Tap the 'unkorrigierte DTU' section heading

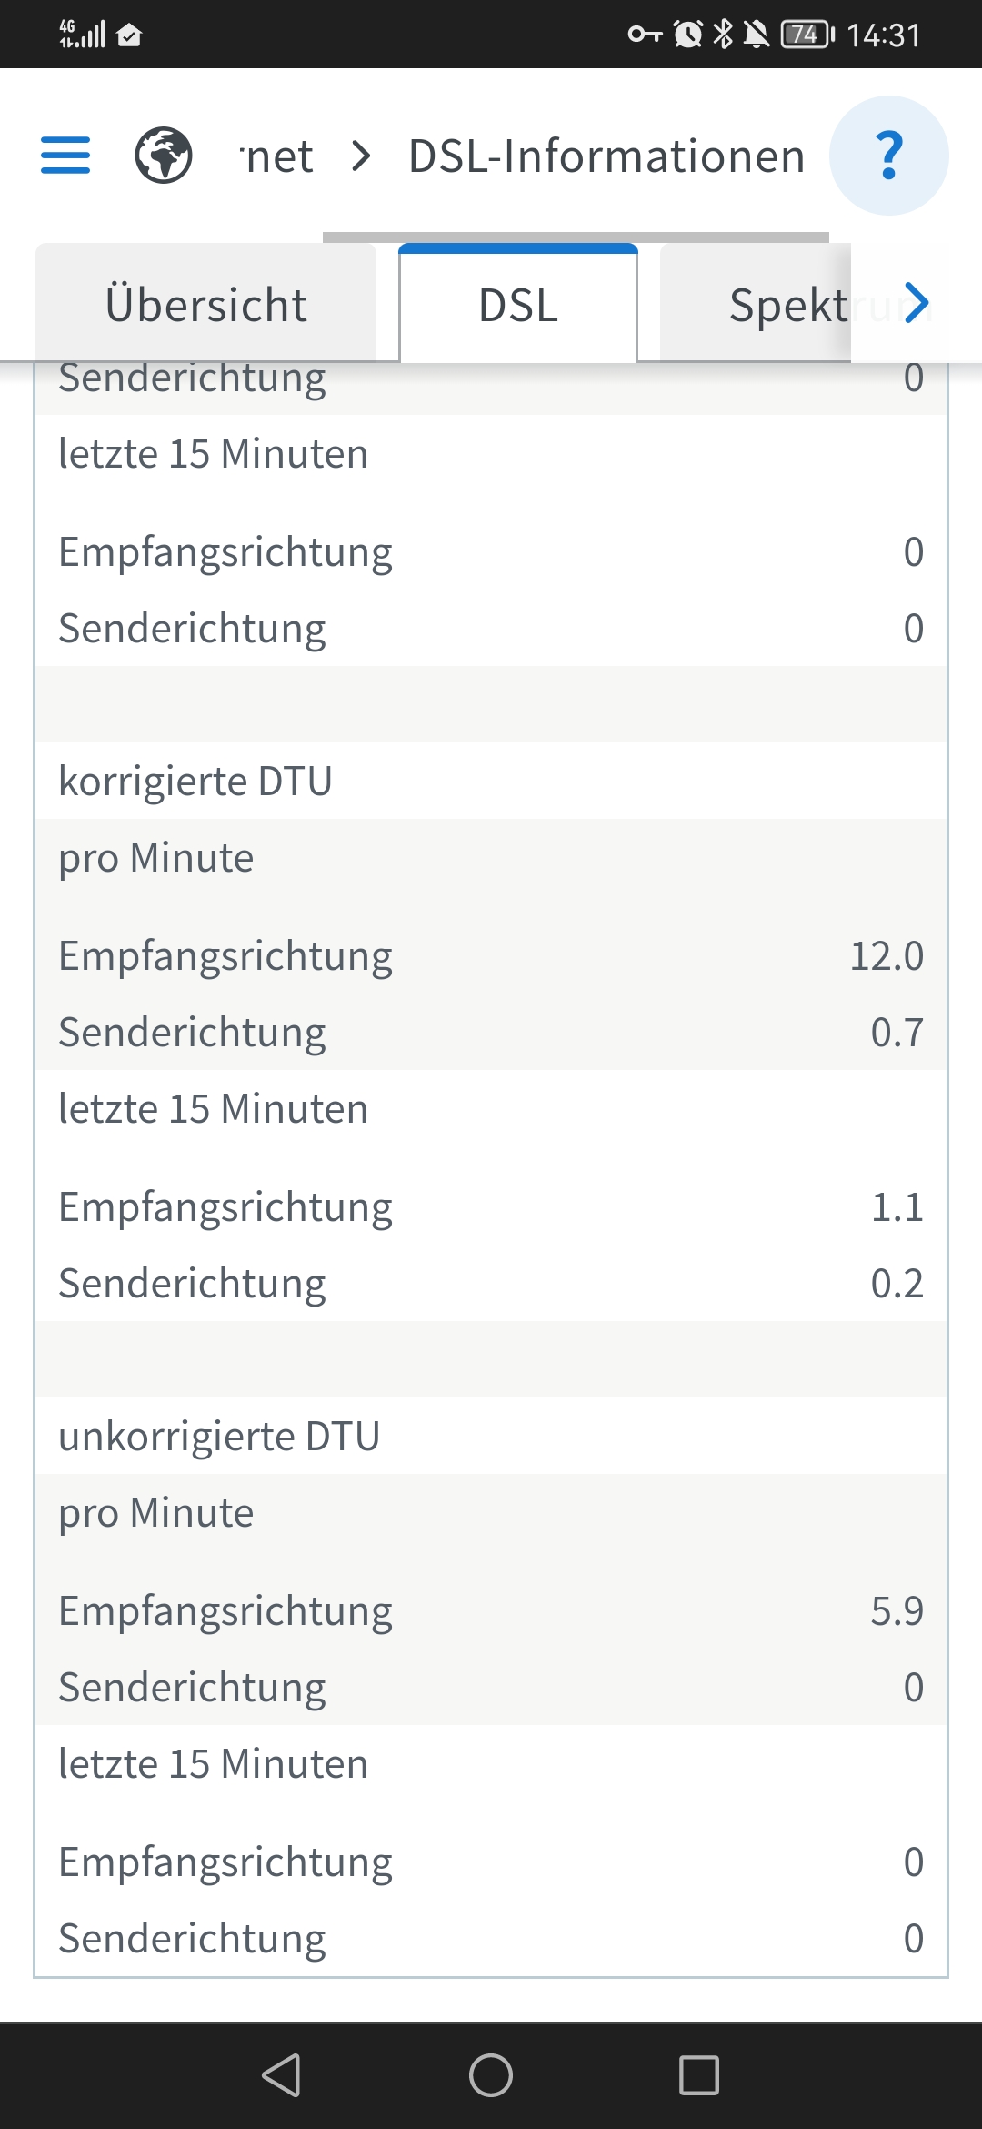point(219,1436)
